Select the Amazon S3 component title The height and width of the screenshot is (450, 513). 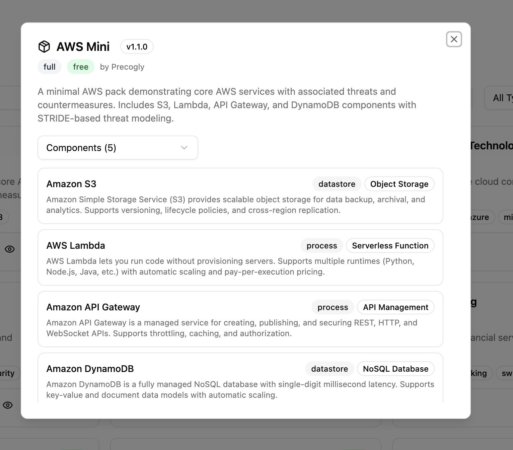point(71,184)
